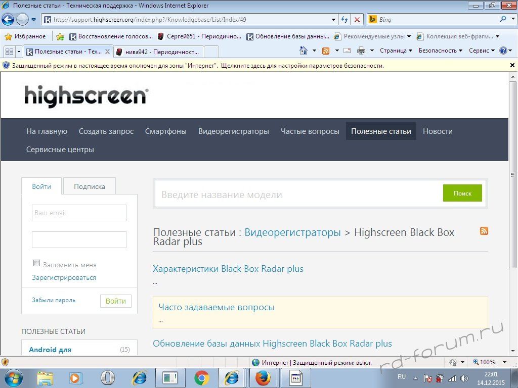
Task: Select the Войти login tab
Action: tap(41, 186)
